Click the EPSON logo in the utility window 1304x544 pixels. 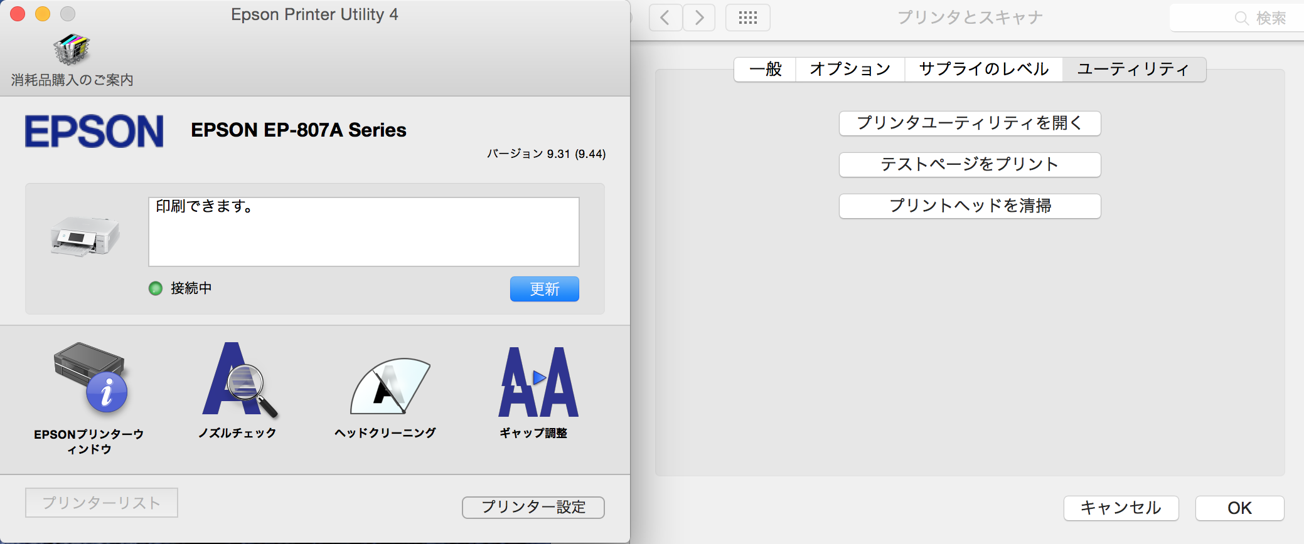click(x=94, y=131)
